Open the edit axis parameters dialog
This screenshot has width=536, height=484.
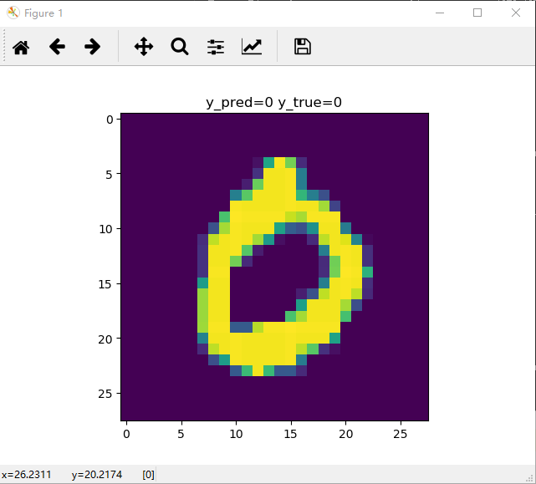(x=252, y=47)
